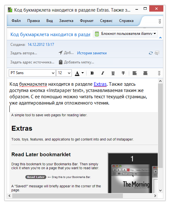The image size is (169, 205).
Task: Click Задать адрес источника field
Action: [x=32, y=62]
